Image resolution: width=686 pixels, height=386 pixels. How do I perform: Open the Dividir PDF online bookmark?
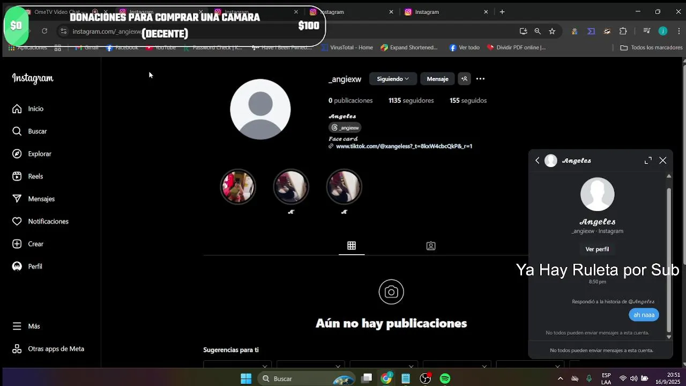(x=516, y=47)
